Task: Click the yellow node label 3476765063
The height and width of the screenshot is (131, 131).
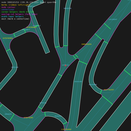Action: click(x=31, y=27)
